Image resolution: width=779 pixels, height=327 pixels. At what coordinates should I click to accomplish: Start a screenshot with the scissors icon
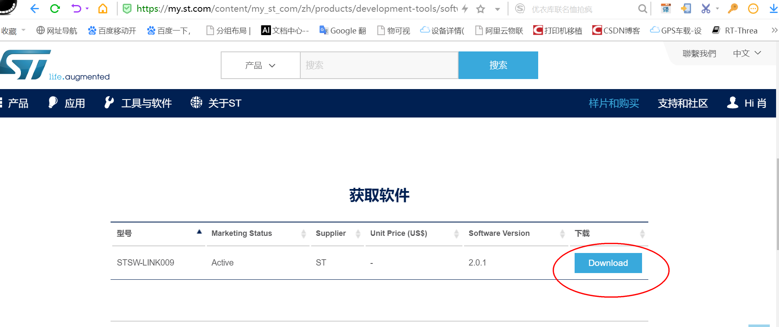(706, 8)
